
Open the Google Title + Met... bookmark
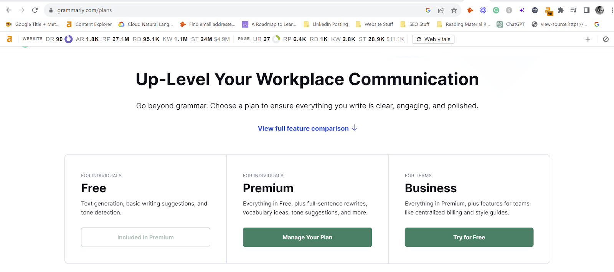33,24
